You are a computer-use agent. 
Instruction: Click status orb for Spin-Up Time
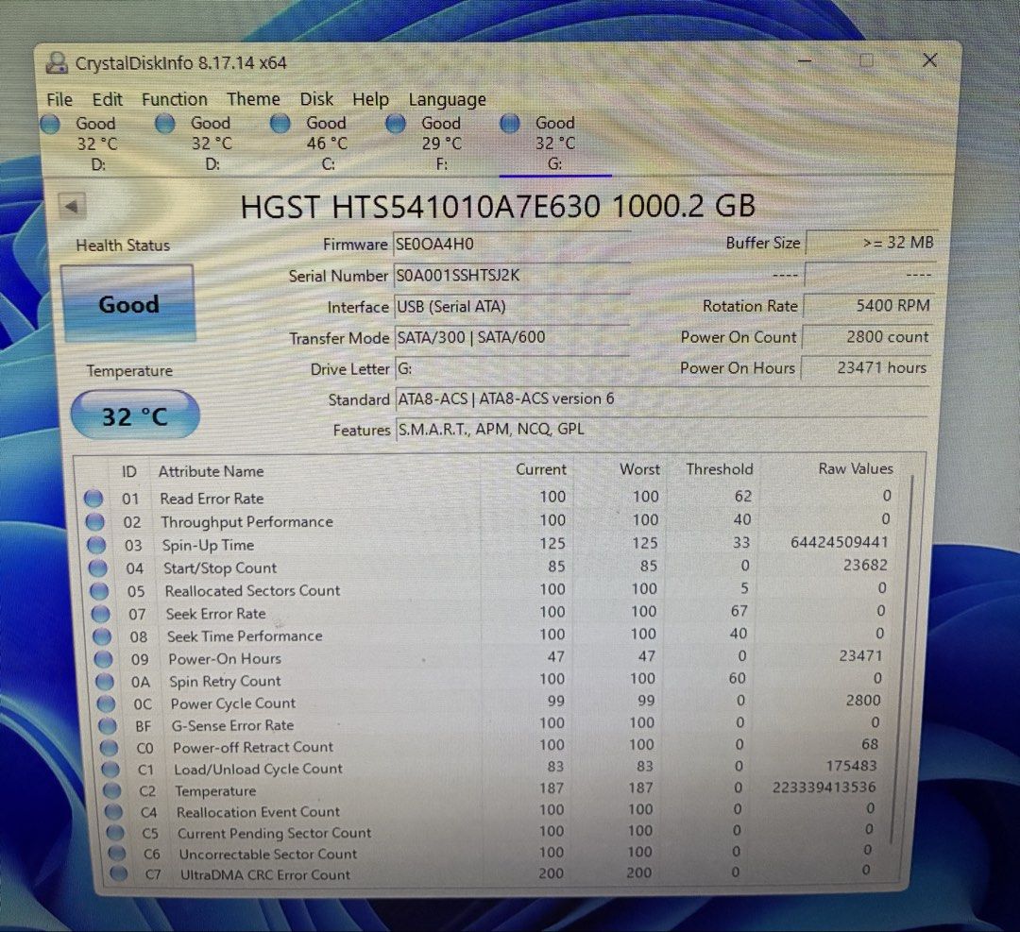(x=96, y=545)
